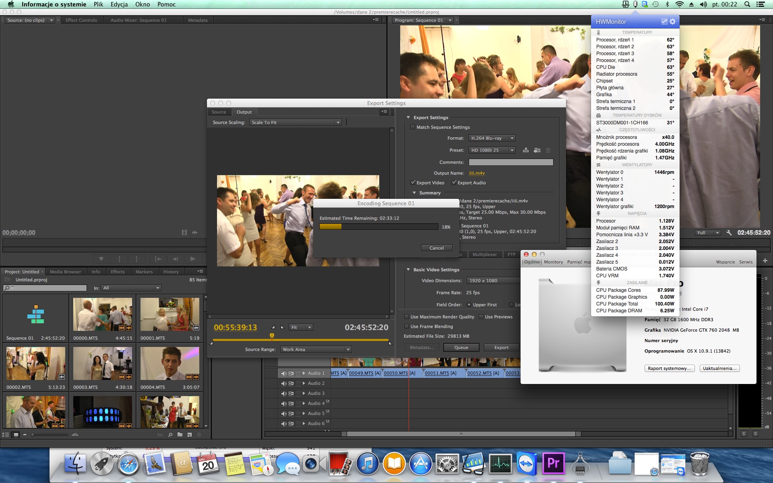
Task: Open Program monitor wrench settings
Action: pos(729,233)
